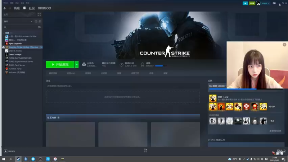Click the activity post input field

coord(123,86)
